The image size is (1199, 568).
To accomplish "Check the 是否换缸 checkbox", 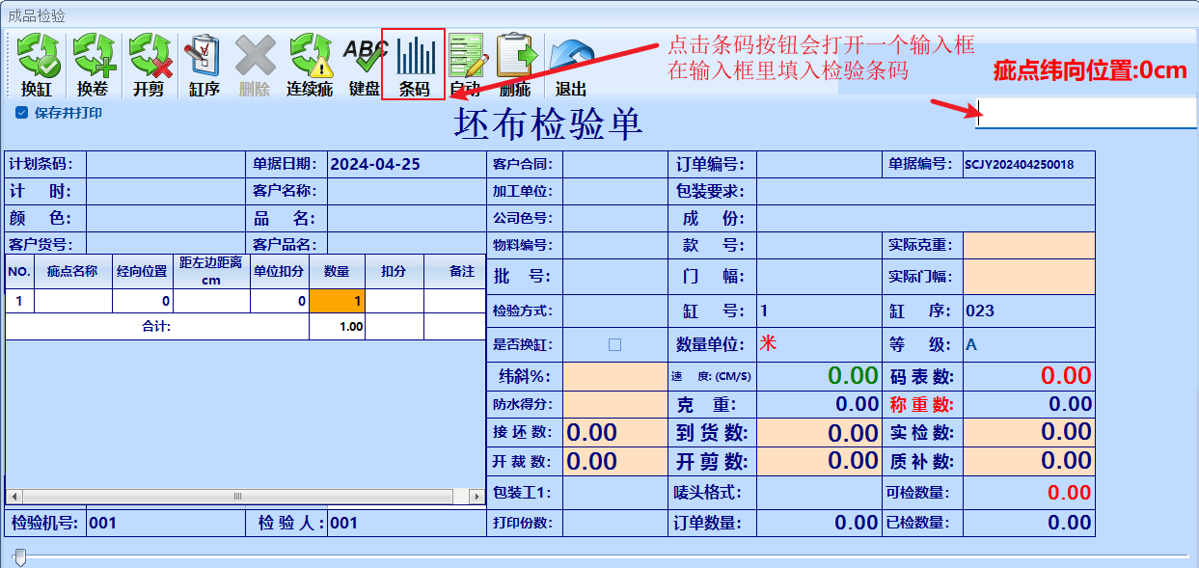I will click(x=614, y=344).
